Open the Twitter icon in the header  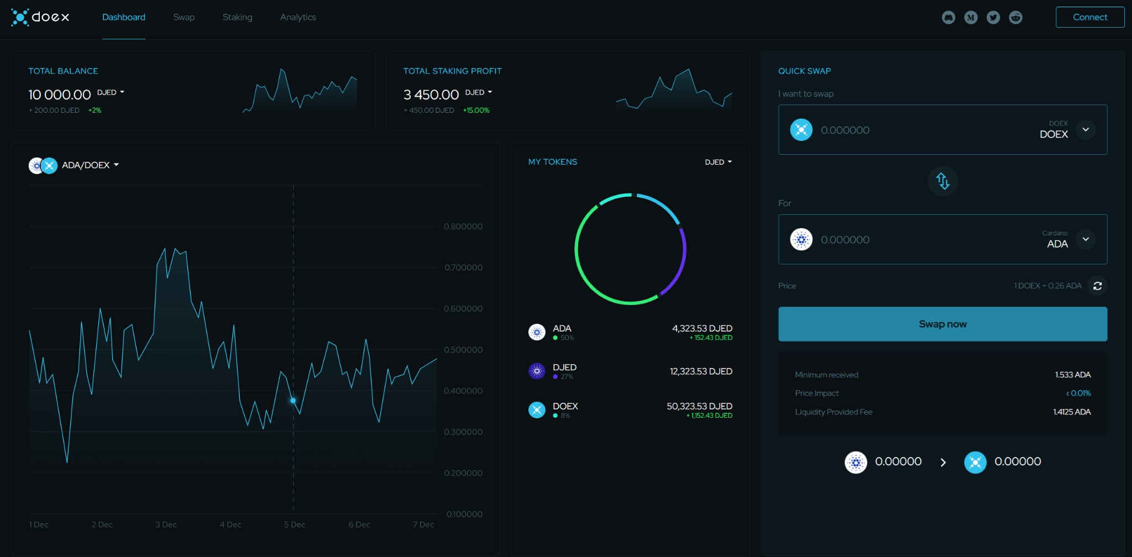coord(993,17)
